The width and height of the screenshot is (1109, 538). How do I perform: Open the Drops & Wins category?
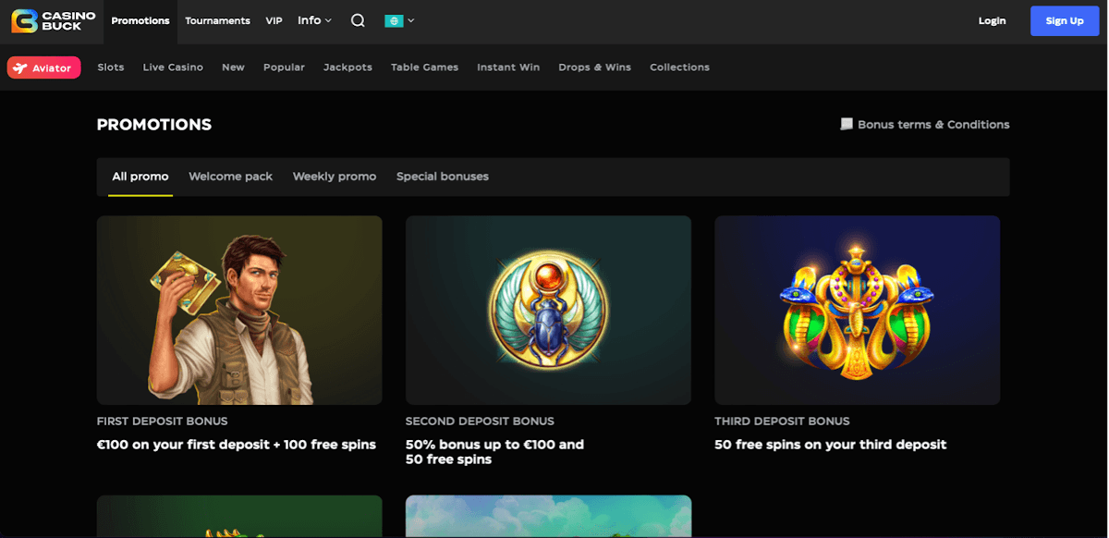[x=594, y=67]
